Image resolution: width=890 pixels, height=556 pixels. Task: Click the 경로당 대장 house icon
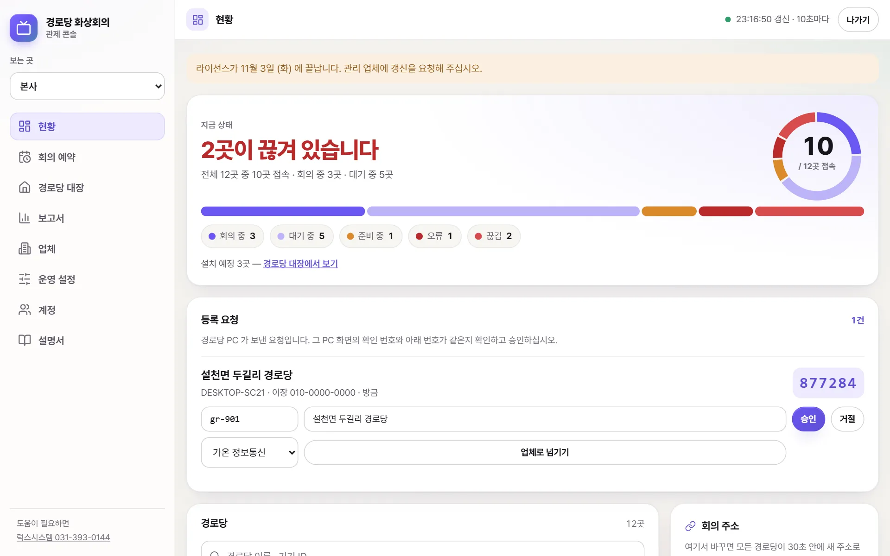point(25,187)
